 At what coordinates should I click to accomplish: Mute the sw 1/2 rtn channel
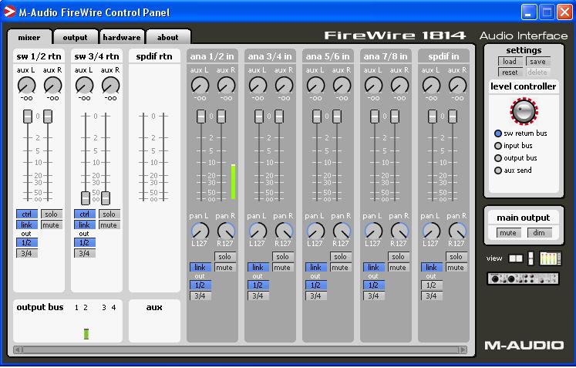51,225
